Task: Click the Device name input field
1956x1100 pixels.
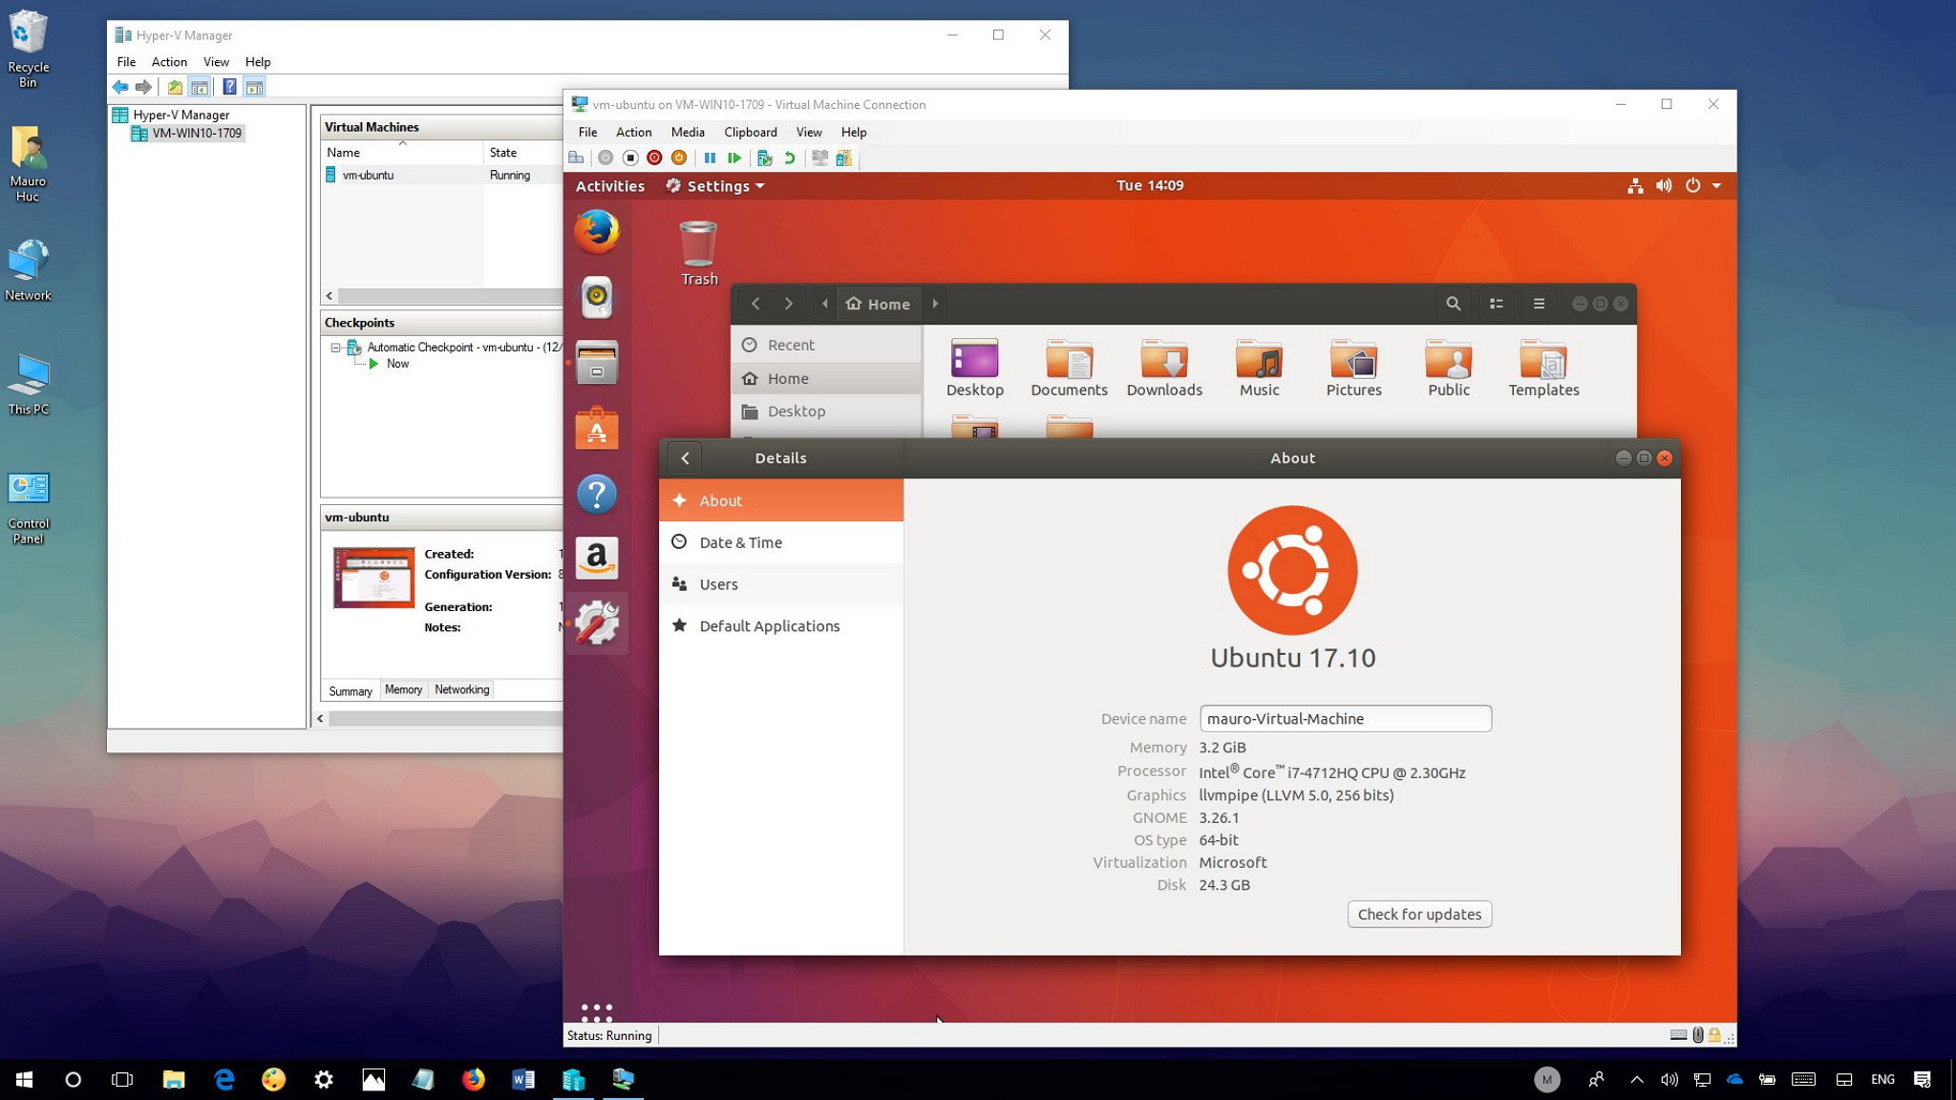Action: [x=1344, y=717]
